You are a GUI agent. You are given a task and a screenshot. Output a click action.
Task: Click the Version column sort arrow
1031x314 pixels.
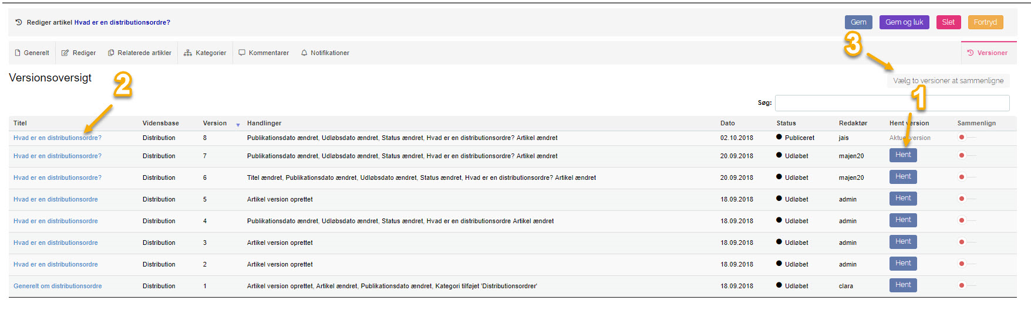[x=238, y=124]
